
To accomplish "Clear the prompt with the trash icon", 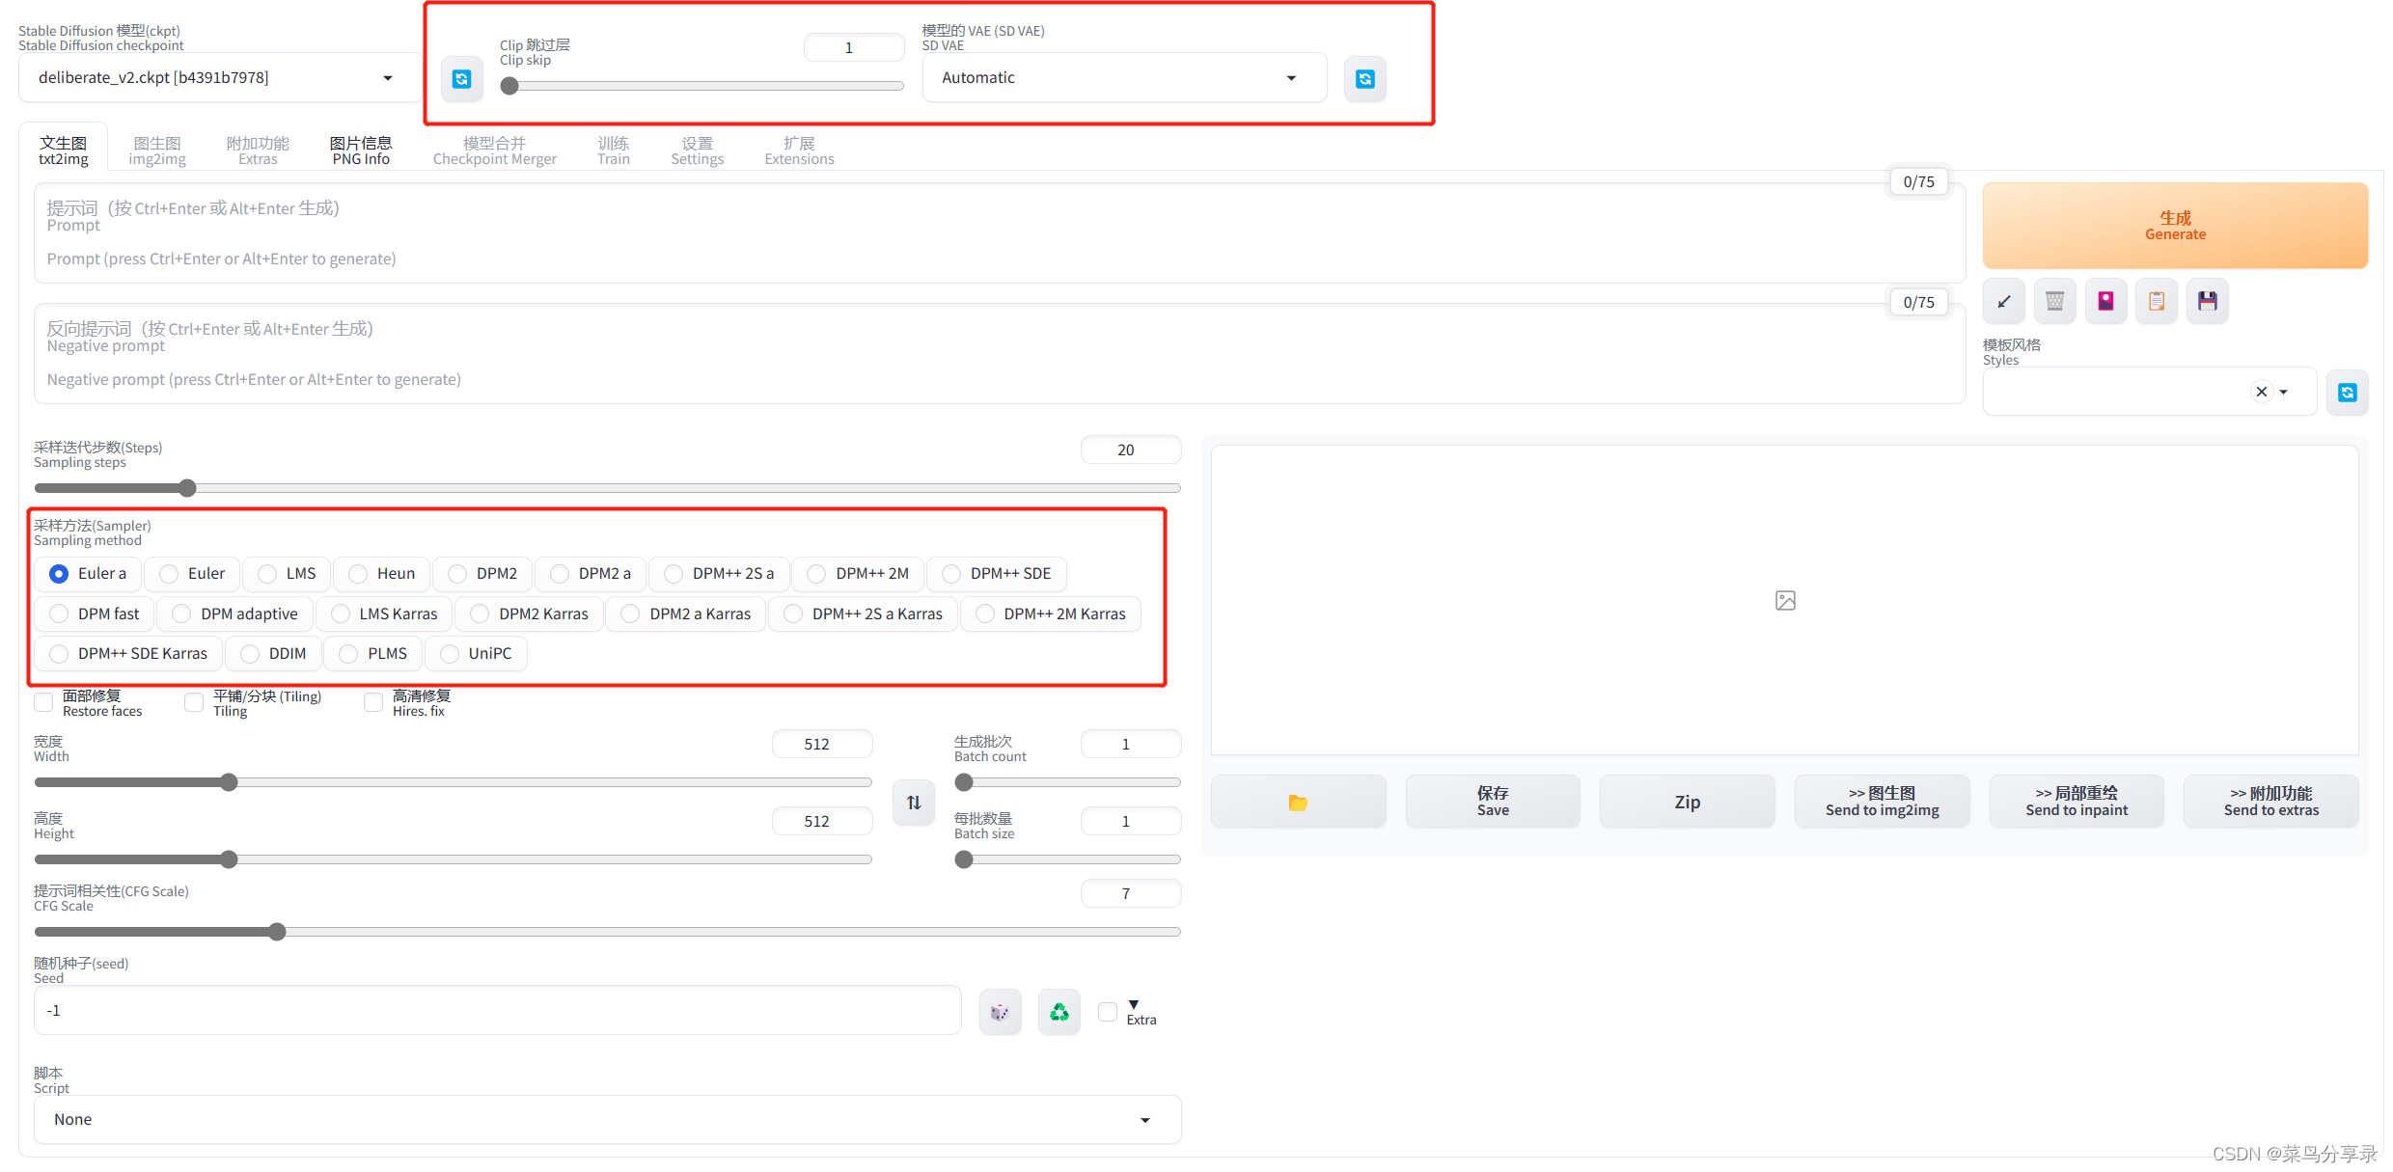I will click(x=2054, y=301).
